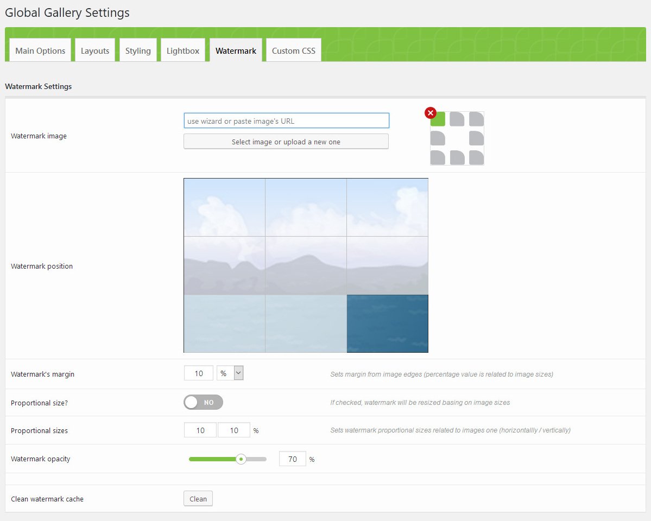Click the watermark image preview thumbnail

pos(457,138)
